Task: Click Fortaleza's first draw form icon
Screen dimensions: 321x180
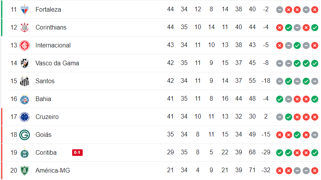Action: coord(279,9)
